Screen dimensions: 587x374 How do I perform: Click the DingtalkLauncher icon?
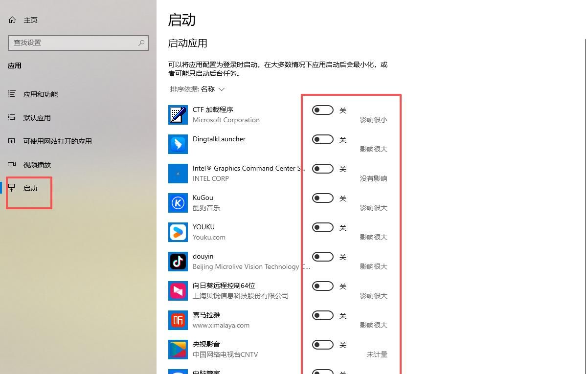[x=178, y=144]
